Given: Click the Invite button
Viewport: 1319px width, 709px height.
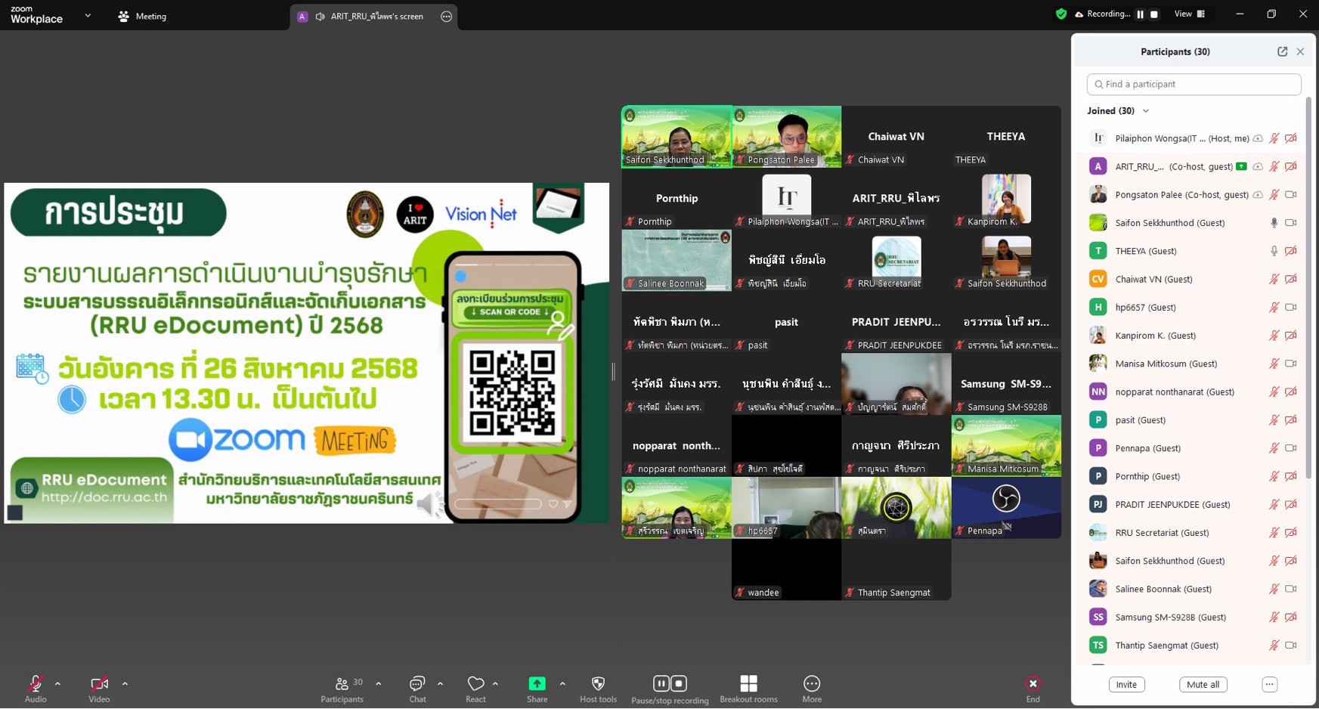Looking at the screenshot, I should click(1126, 684).
